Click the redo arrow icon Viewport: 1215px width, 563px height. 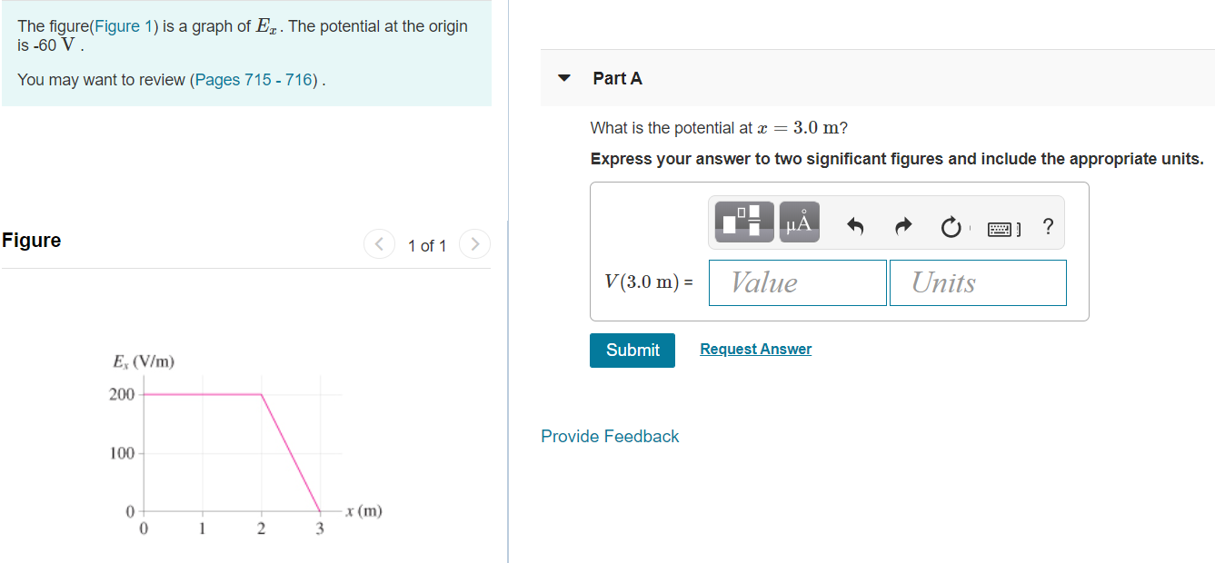point(902,226)
